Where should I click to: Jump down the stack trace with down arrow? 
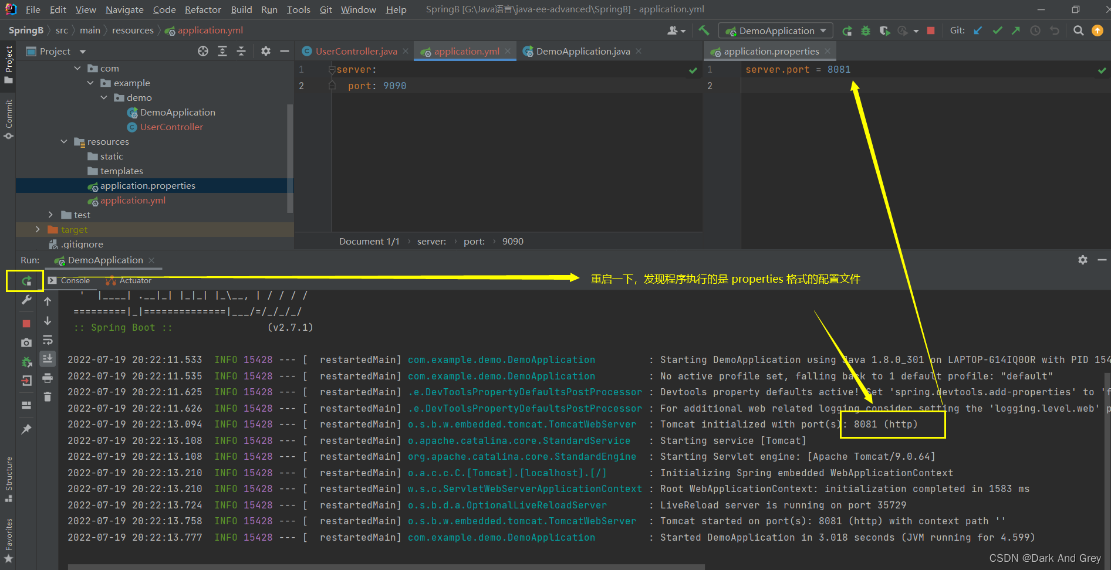48,321
